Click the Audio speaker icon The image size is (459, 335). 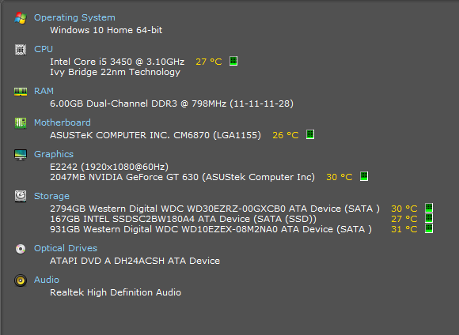click(21, 280)
